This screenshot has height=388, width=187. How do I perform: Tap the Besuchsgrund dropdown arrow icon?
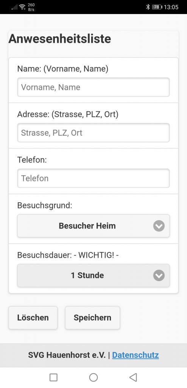[159, 226]
